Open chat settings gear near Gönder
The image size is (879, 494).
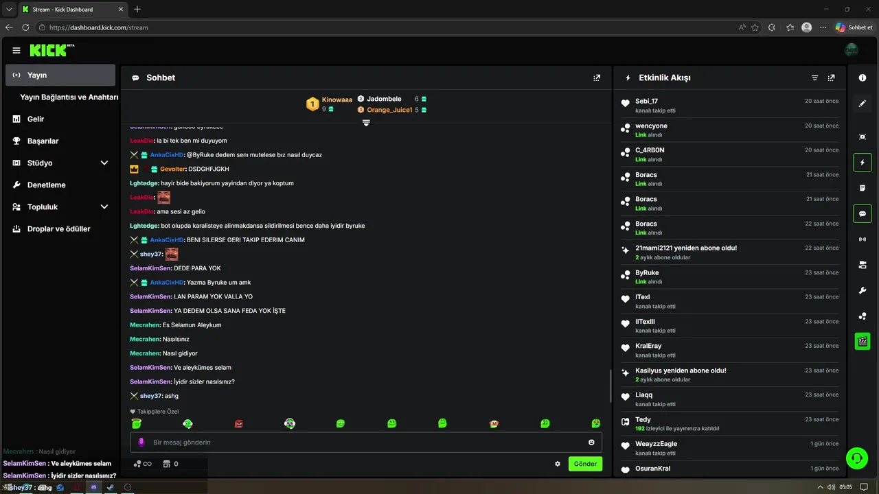tap(558, 464)
